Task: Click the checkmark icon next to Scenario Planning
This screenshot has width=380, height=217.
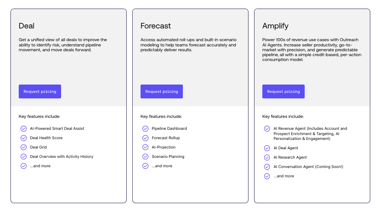Action: coord(145,157)
